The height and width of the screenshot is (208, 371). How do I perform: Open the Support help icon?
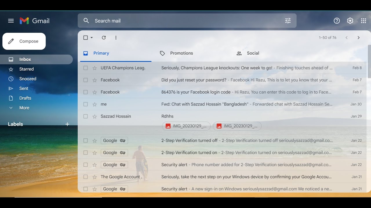(337, 21)
